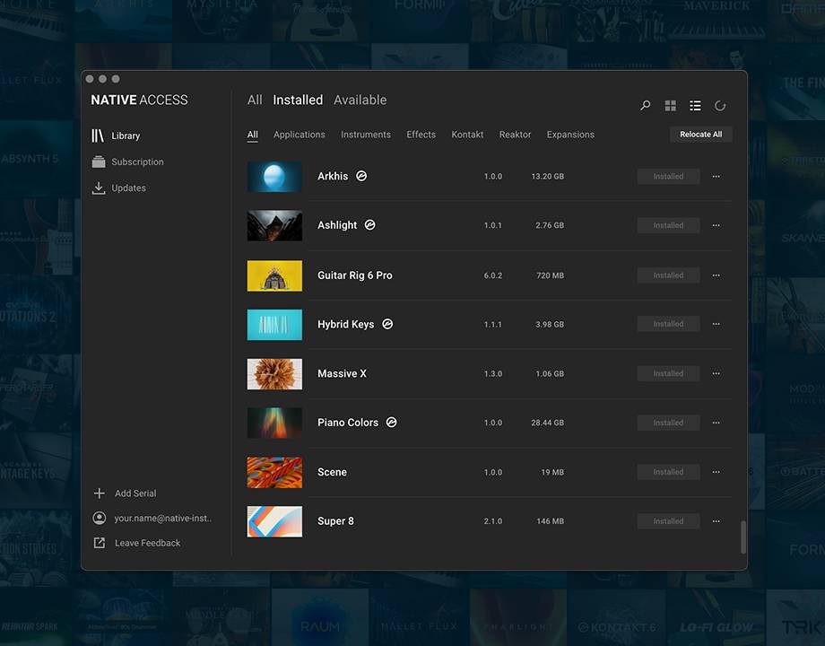Switch to grid view layout
Image resolution: width=825 pixels, height=646 pixels.
[x=670, y=106]
